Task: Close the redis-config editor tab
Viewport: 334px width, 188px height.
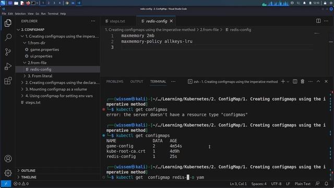Action: pos(171,21)
